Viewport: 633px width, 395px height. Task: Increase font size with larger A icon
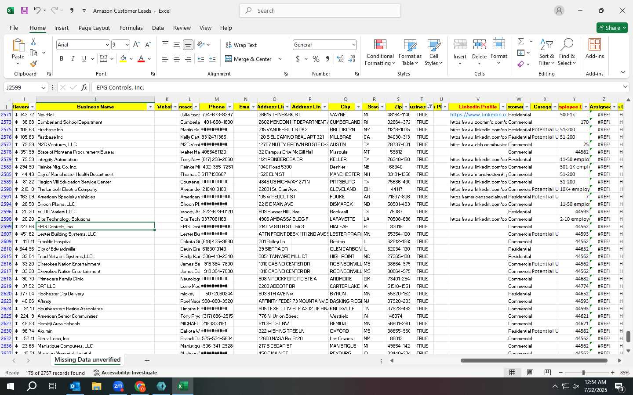[136, 45]
